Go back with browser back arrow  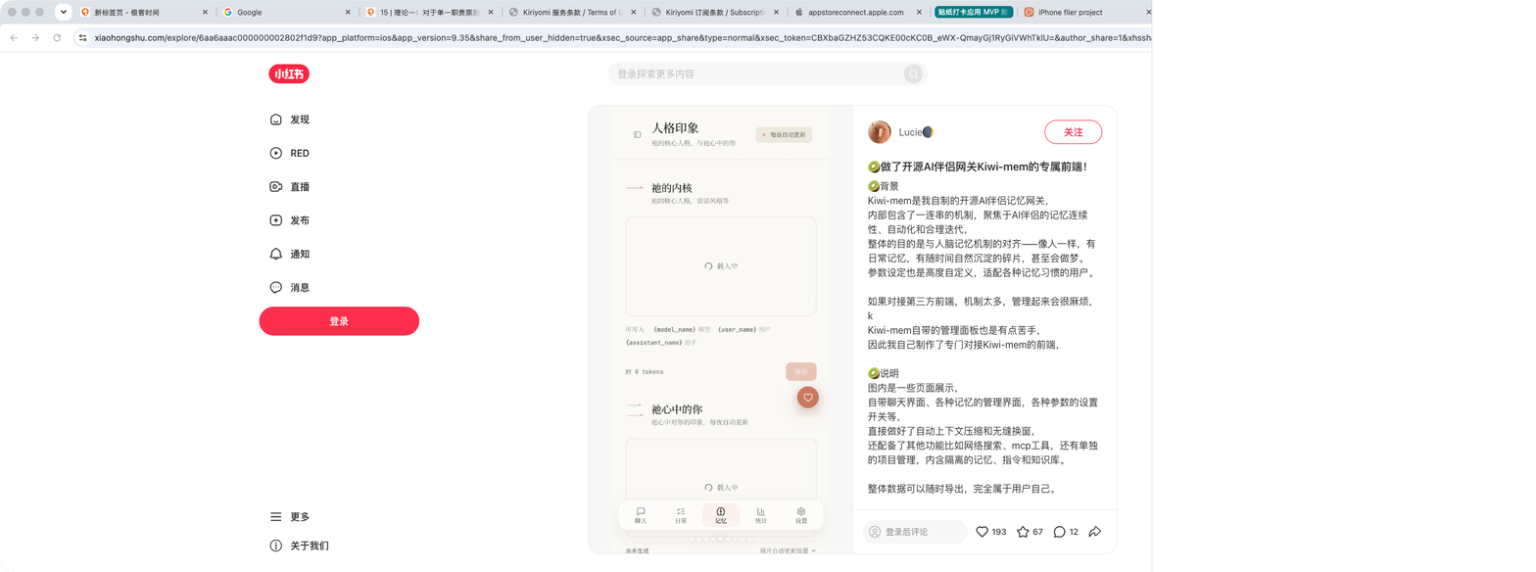(14, 37)
